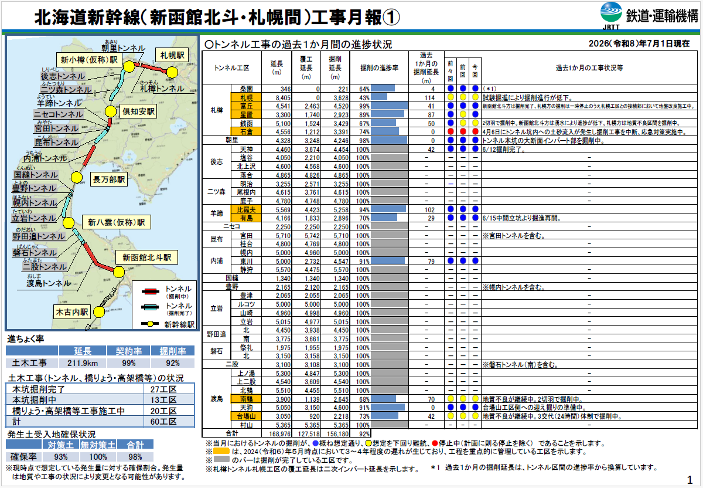Click the 新八雲(仮称)駅 station marker
The height and width of the screenshot is (488, 703).
[x=69, y=222]
